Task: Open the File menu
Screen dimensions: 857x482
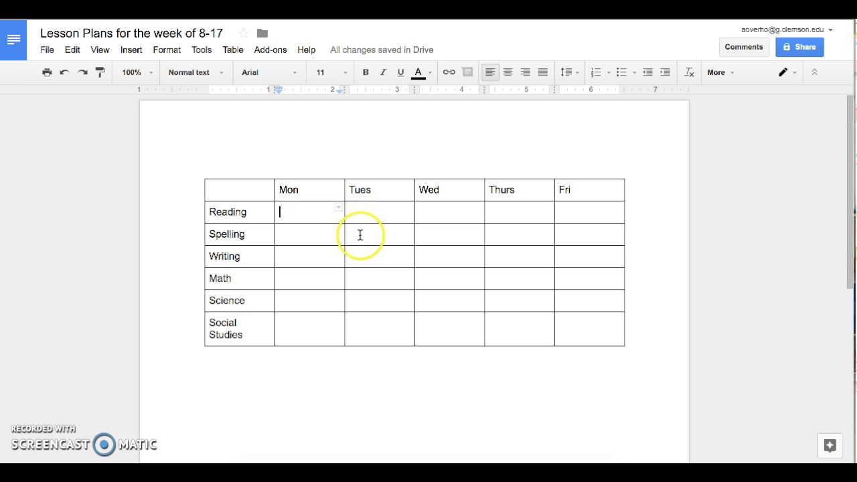Action: coord(47,50)
